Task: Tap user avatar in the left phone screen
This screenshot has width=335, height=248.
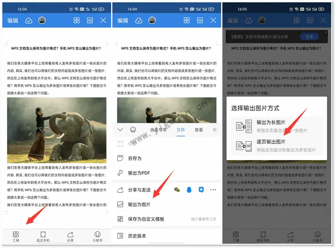Action: (42, 20)
